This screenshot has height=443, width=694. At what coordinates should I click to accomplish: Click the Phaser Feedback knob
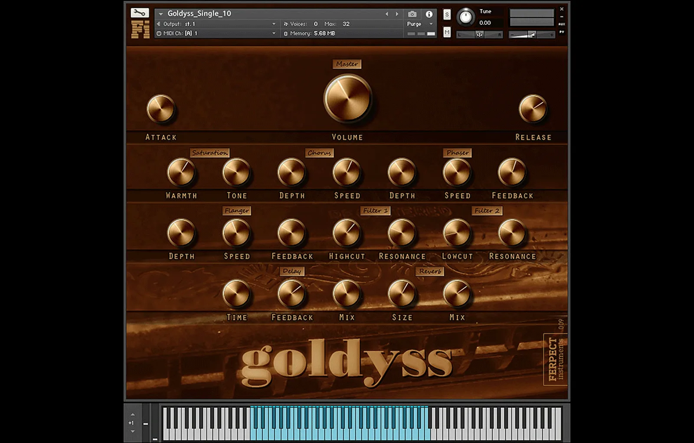pyautogui.click(x=512, y=172)
